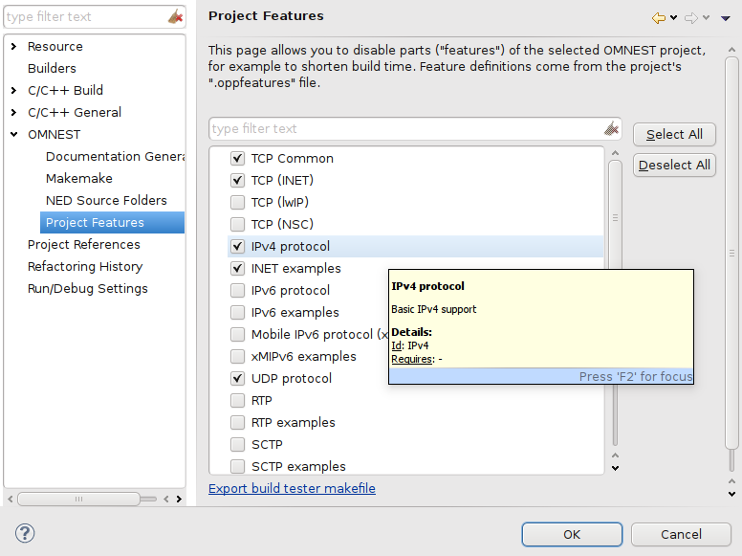Select Makemake in the sidebar

tap(79, 179)
